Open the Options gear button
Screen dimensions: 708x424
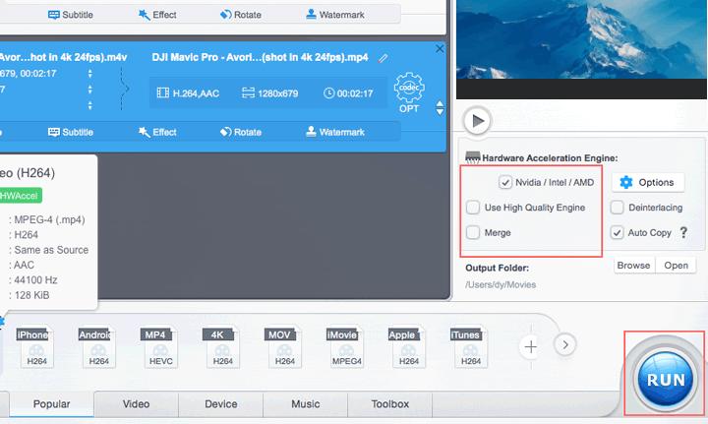click(648, 182)
